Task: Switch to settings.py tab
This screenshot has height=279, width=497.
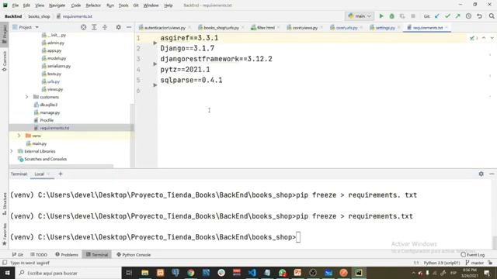Action: (385, 28)
